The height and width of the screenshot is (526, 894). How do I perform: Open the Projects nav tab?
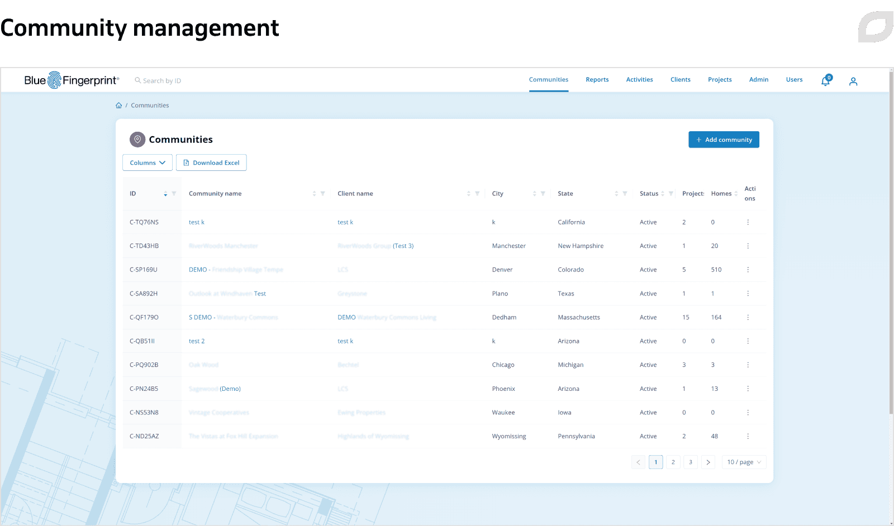(720, 80)
